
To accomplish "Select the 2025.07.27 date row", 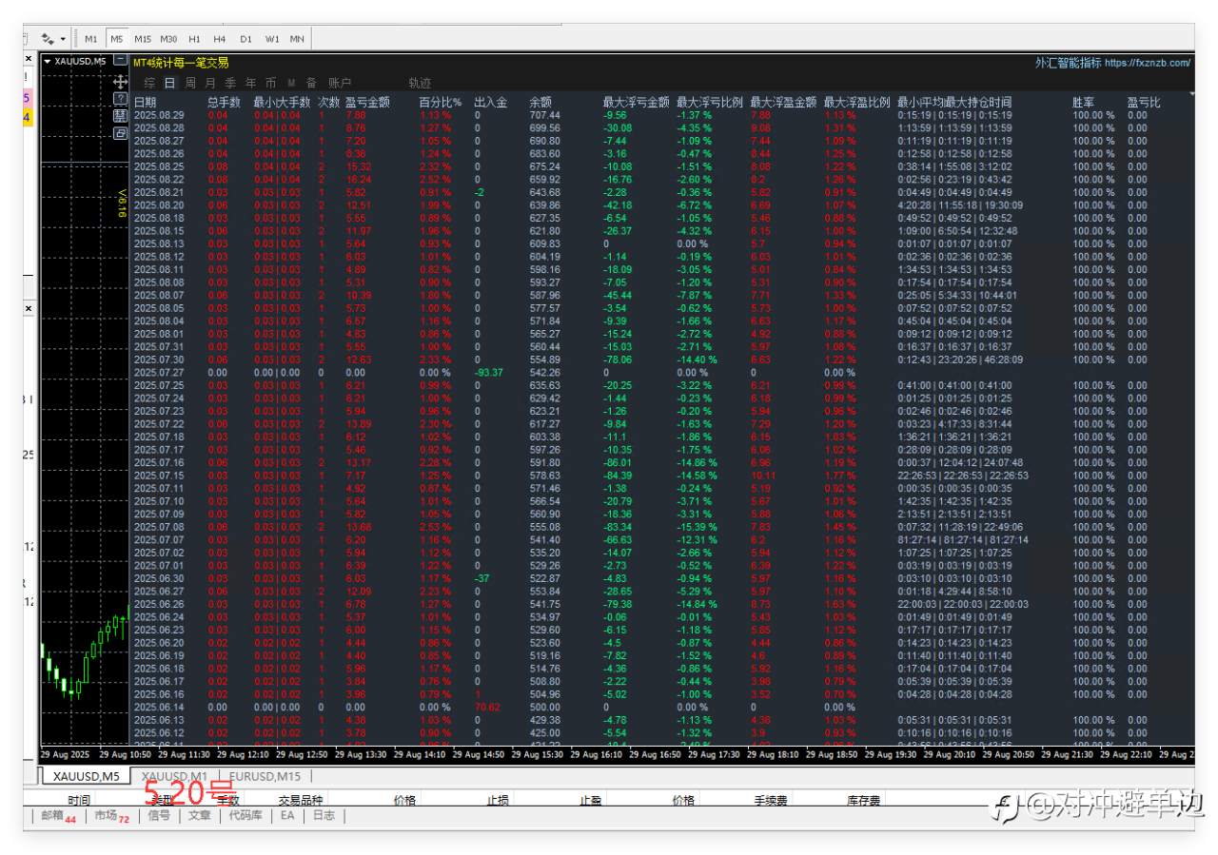I will point(159,373).
